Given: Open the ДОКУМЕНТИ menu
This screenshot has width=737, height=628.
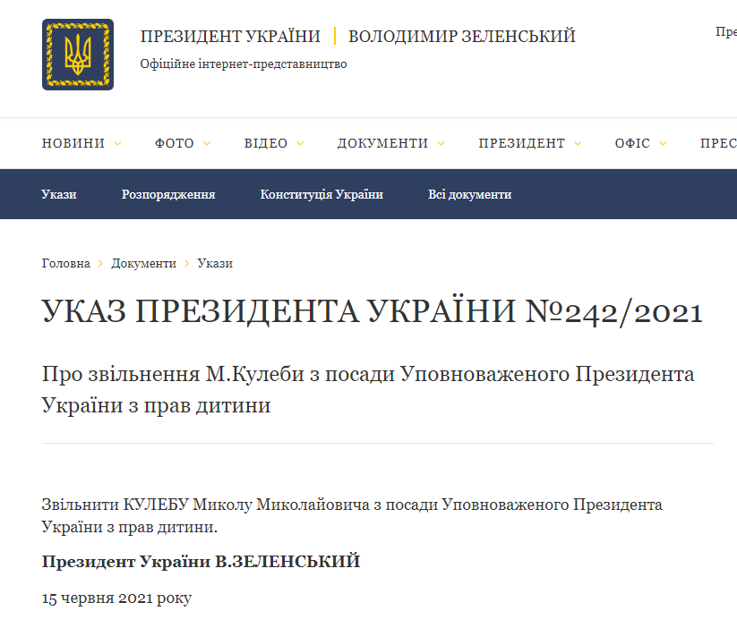Looking at the screenshot, I should point(382,143).
